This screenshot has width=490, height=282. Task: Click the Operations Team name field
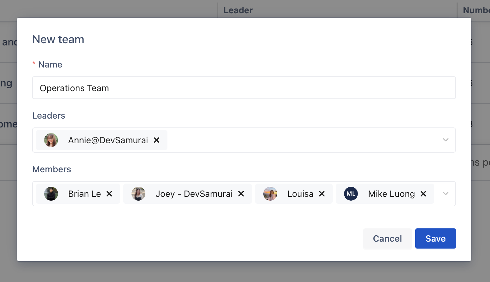pos(244,88)
